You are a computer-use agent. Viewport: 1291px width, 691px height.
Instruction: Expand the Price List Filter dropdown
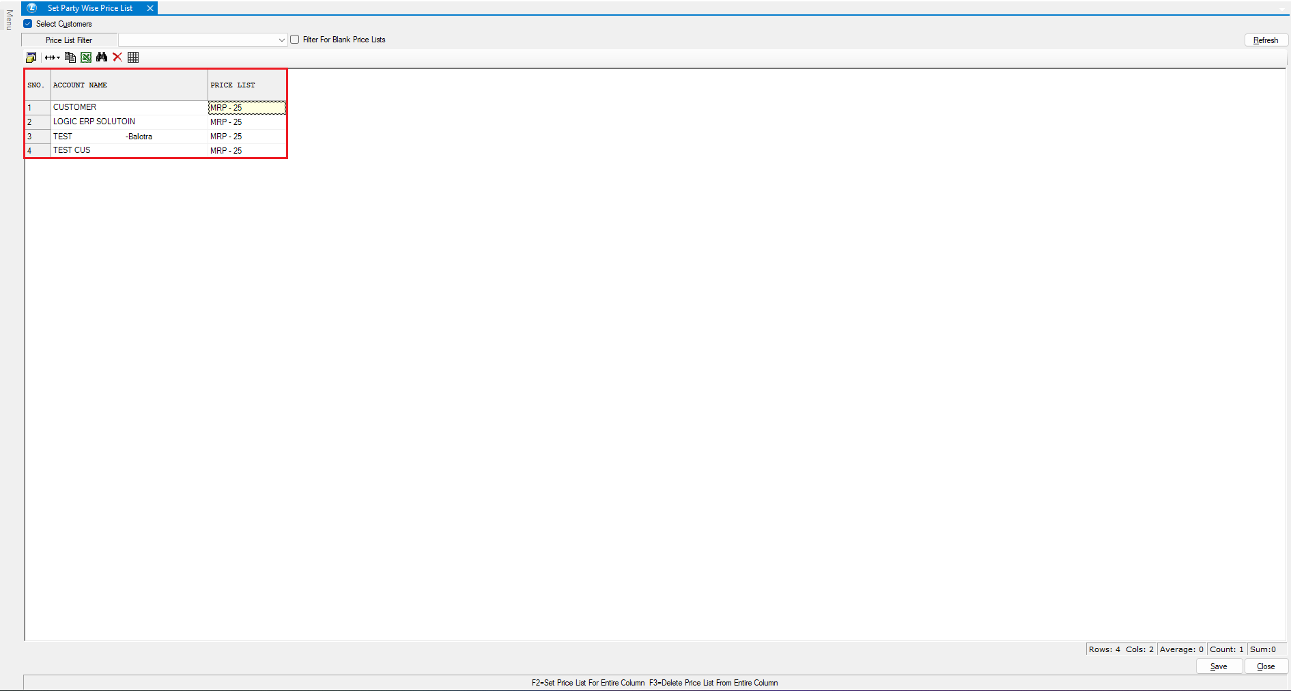(281, 40)
